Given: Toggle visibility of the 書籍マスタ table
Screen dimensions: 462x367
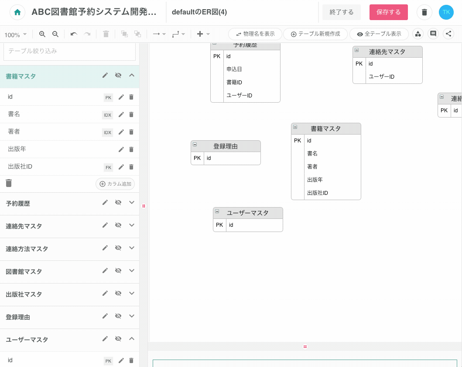Looking at the screenshot, I should [x=118, y=75].
